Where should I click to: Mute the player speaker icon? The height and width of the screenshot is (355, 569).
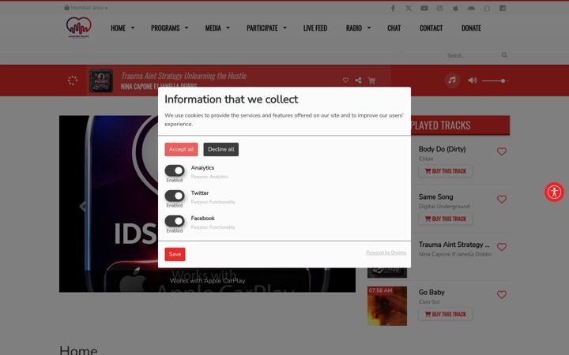[x=472, y=80]
